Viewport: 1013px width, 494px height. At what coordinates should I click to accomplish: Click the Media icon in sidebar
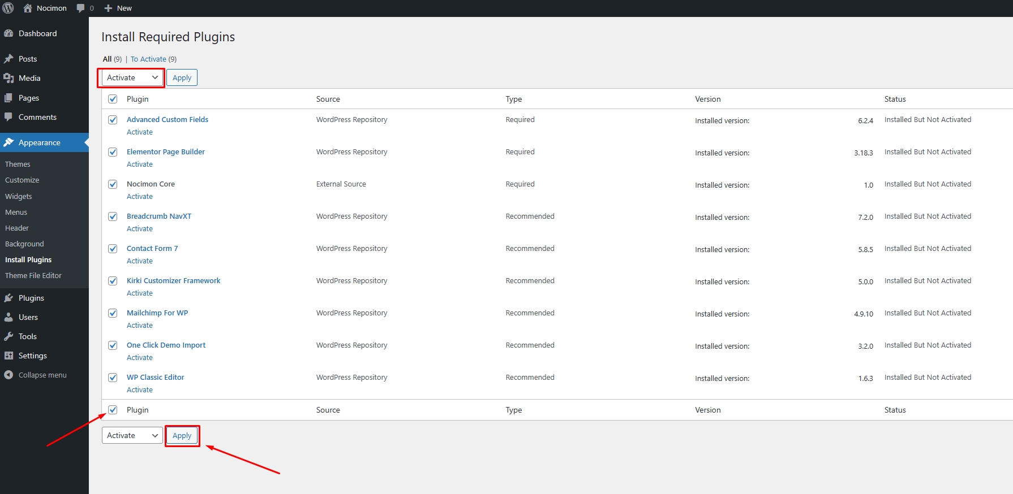8,78
